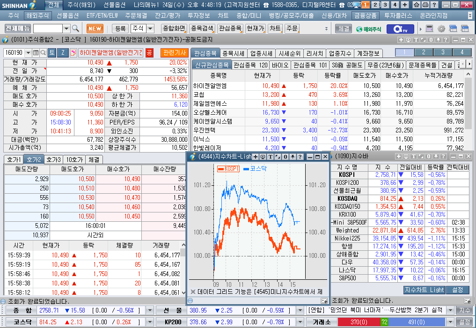This screenshot has width=476, height=328.
Task: Open dropdown beside KP200 378.66 ticker
Action: point(300,322)
